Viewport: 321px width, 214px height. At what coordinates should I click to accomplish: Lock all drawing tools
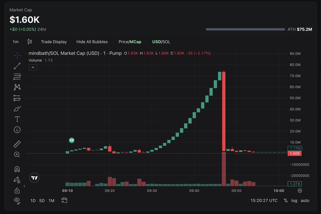pyautogui.click(x=17, y=190)
